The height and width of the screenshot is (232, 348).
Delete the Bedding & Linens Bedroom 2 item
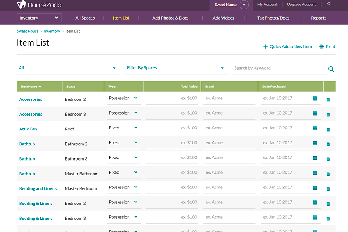point(328,204)
